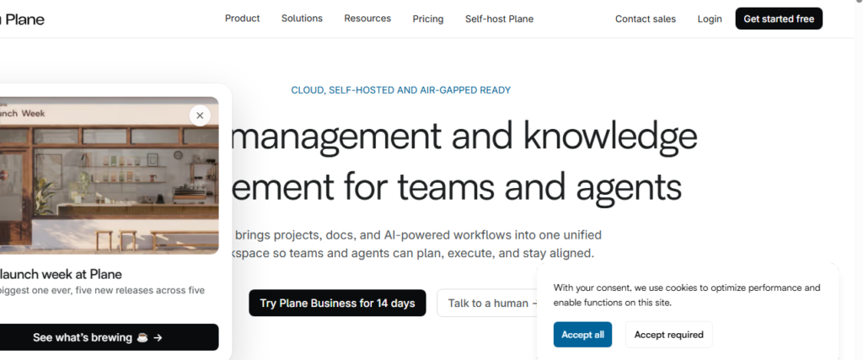The height and width of the screenshot is (360, 863).
Task: Click the cookie consent message text
Action: coord(687,295)
